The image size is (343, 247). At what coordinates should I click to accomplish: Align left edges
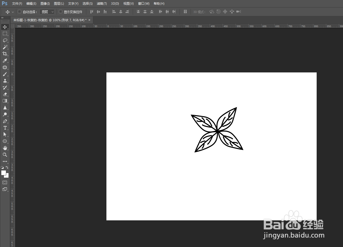114,12
